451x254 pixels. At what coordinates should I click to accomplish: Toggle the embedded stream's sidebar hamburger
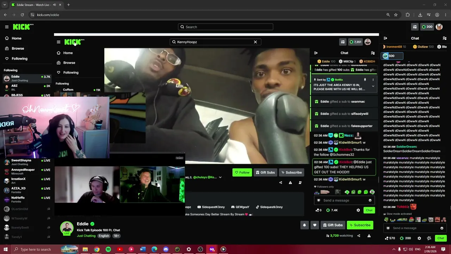tap(58, 42)
